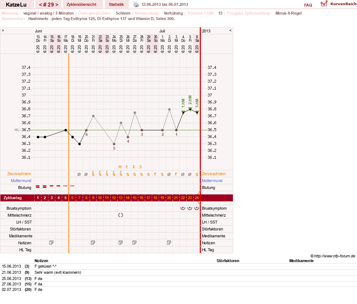Screen dimensions: 357x304
Task: Click cycle day 24 in the Zyklustag bar
Action: pos(197,198)
